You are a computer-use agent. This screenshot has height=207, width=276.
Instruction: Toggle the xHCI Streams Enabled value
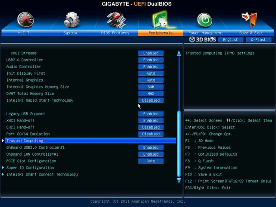(x=151, y=53)
